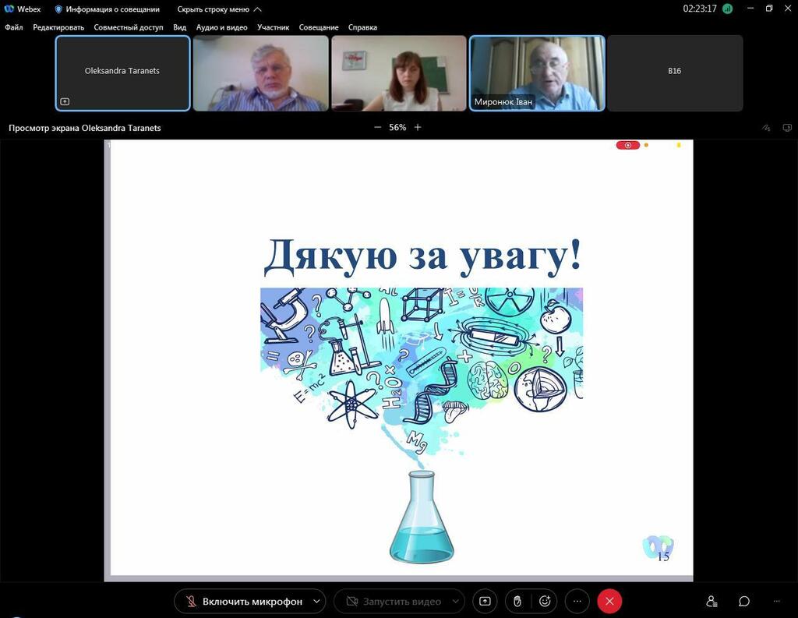
Task: Click Просмотр экрана Oleksandra Taranets label
Action: click(85, 128)
